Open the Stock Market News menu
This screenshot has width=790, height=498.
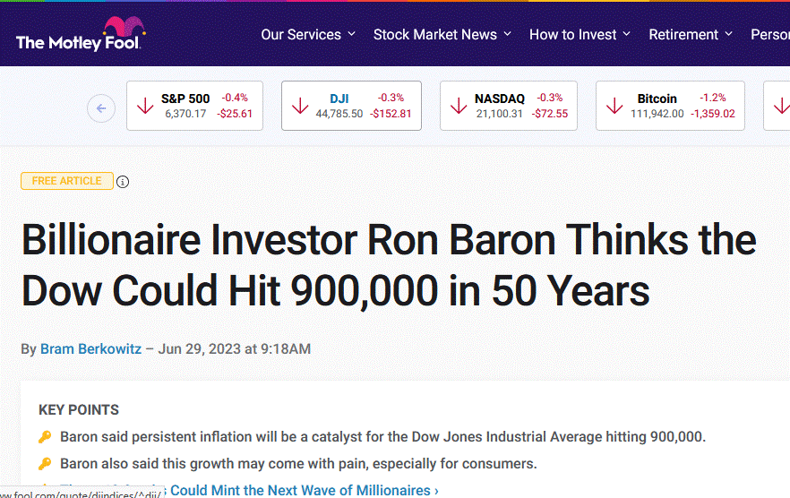[442, 34]
